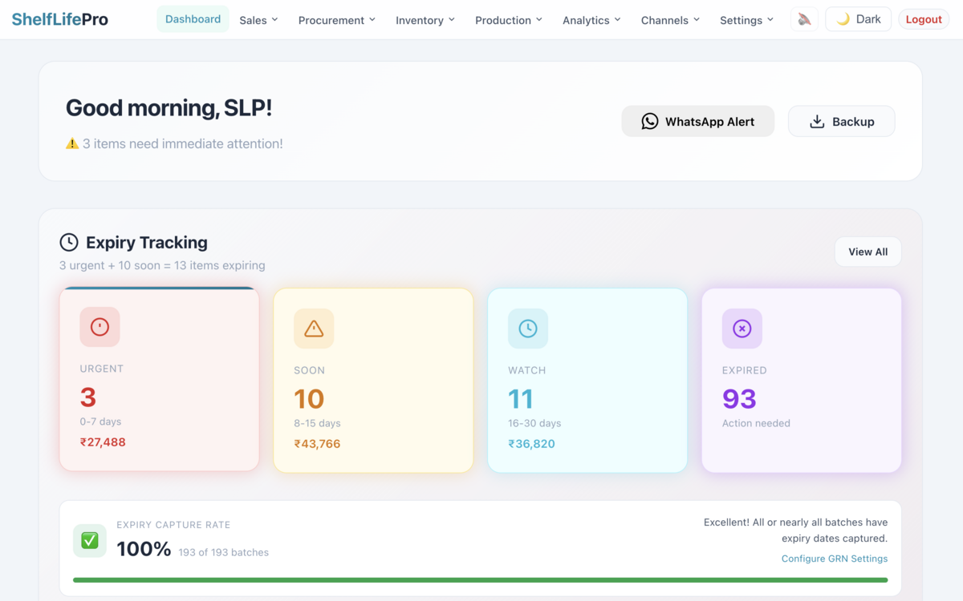The image size is (963, 601).
Task: Switch to the Dashboard tab
Action: [x=193, y=18]
